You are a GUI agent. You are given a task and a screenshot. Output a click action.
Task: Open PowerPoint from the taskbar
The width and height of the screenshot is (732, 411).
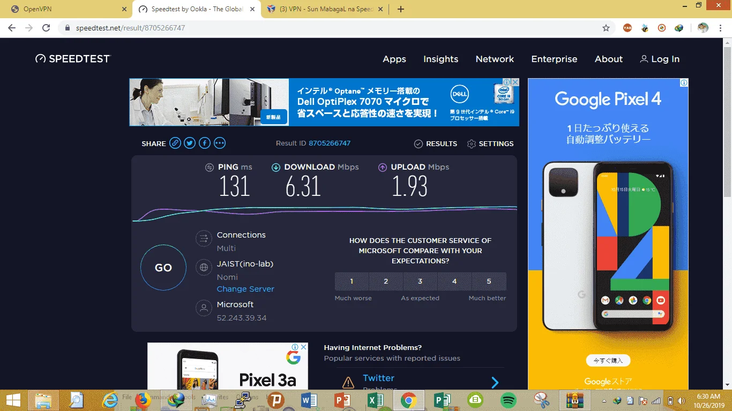point(342,400)
